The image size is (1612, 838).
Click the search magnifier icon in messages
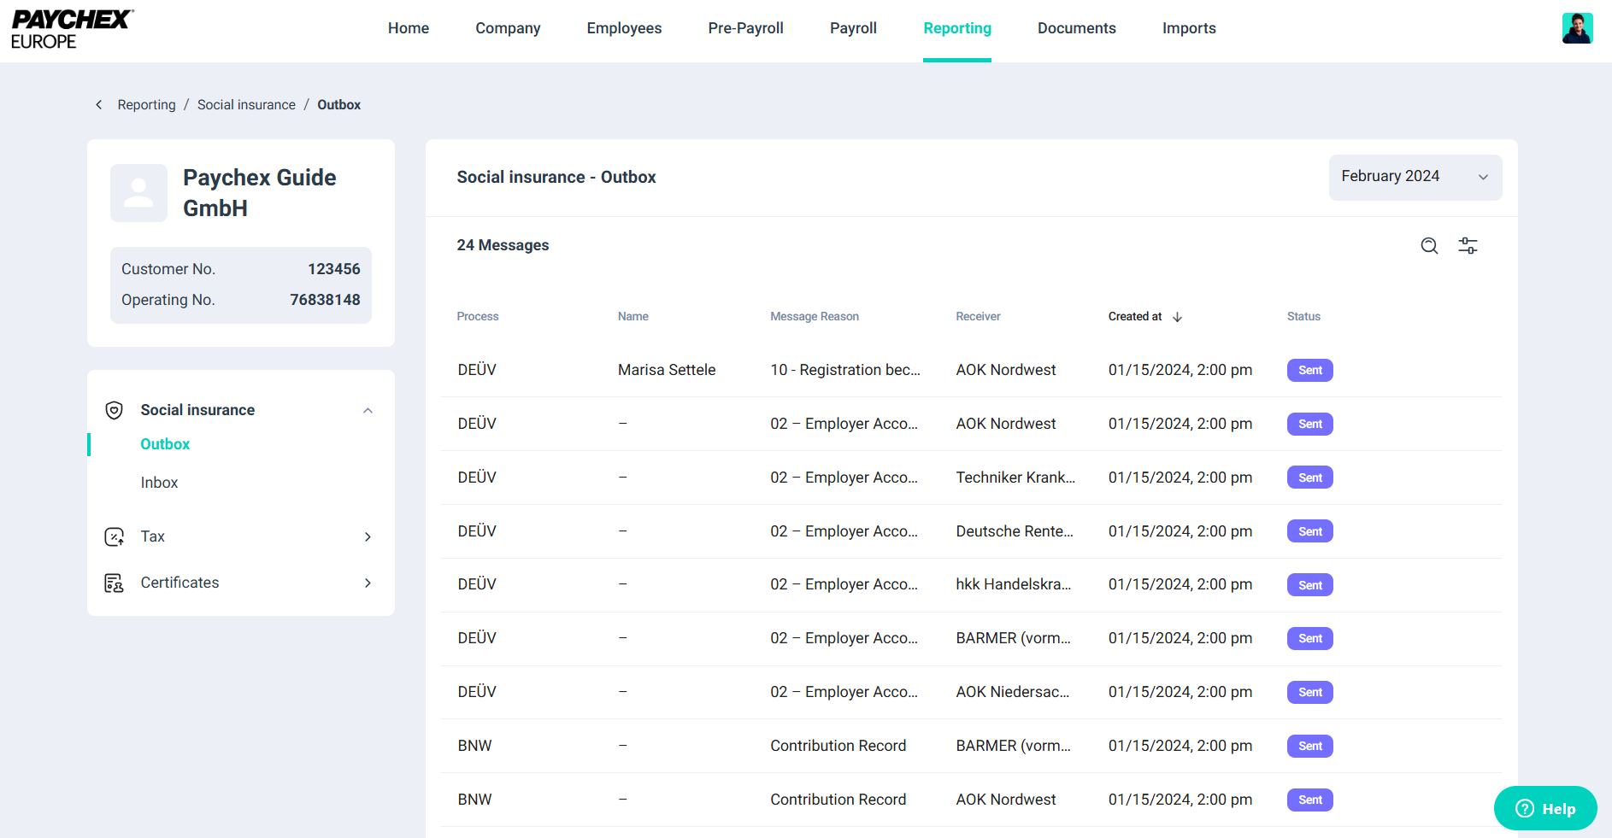click(1429, 246)
